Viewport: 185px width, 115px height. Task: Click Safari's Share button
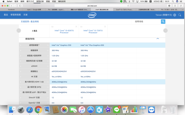(x=175, y=6)
